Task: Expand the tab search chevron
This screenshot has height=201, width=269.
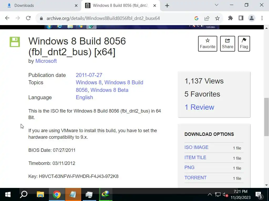Action: pos(216,5)
